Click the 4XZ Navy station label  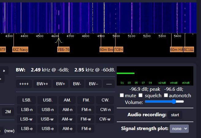click(x=20, y=49)
